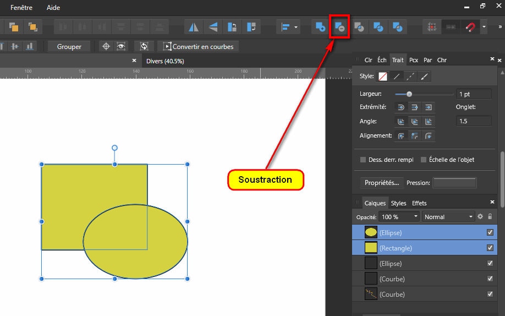Viewport: 505px width, 316px height.
Task: Select the Divers (40.5%) document tab
Action: pyautogui.click(x=165, y=61)
